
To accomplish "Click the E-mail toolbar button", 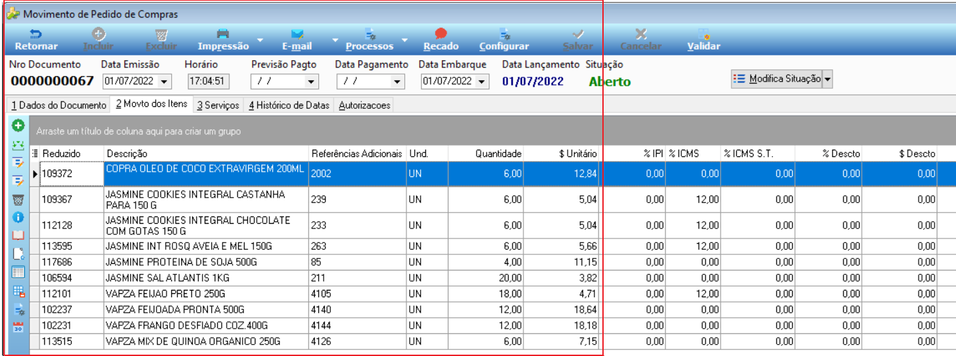I will (x=297, y=40).
